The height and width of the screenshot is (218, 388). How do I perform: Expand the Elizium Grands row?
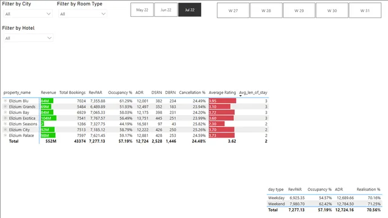pyautogui.click(x=5, y=107)
